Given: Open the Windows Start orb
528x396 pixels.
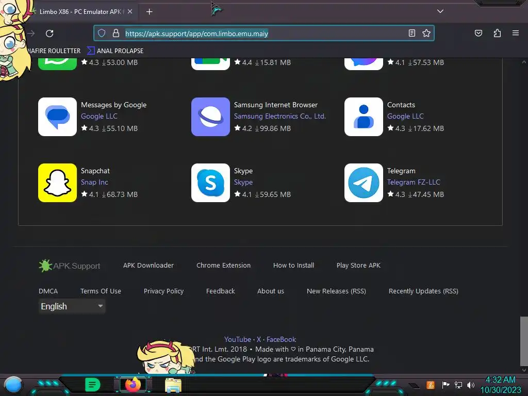Looking at the screenshot, I should pos(13,385).
